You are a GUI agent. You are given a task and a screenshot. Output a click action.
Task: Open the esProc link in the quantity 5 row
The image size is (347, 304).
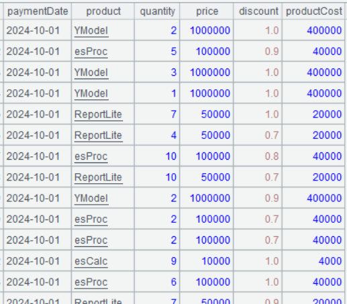tap(91, 52)
